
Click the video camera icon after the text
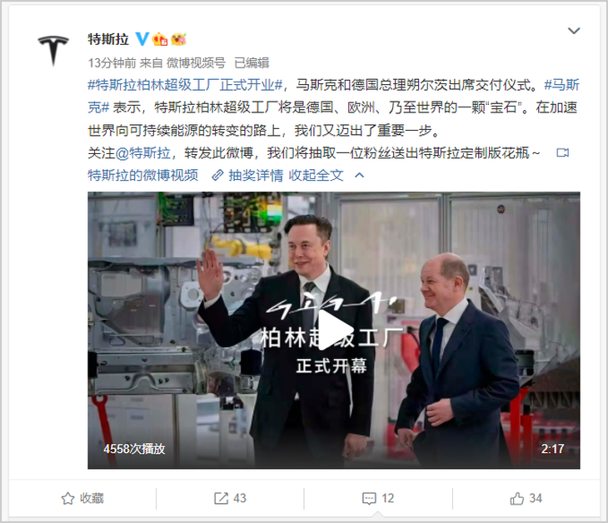[563, 152]
